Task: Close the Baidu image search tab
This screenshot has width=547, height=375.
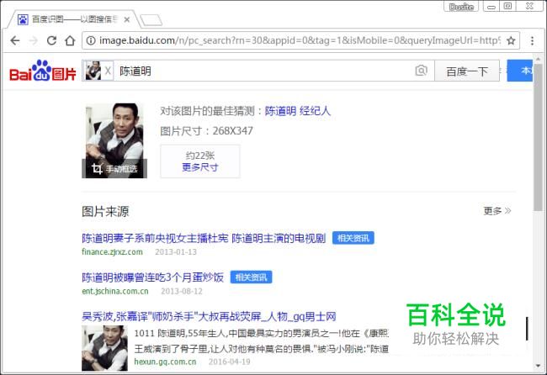Action: tap(127, 19)
